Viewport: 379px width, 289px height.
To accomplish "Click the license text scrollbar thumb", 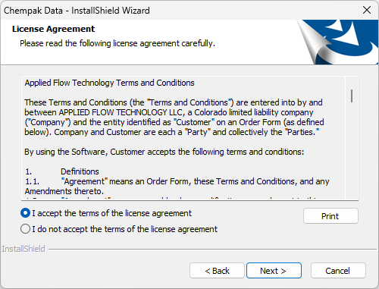I will [x=352, y=96].
